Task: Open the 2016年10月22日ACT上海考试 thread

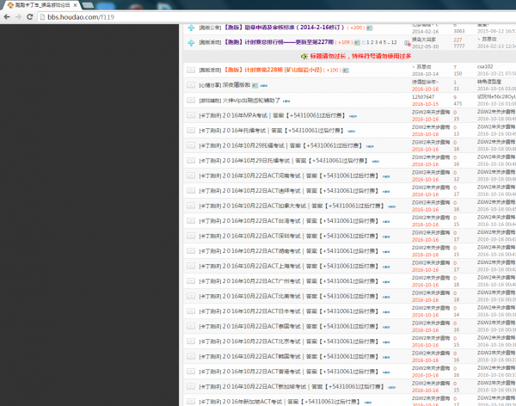Action: 300,266
